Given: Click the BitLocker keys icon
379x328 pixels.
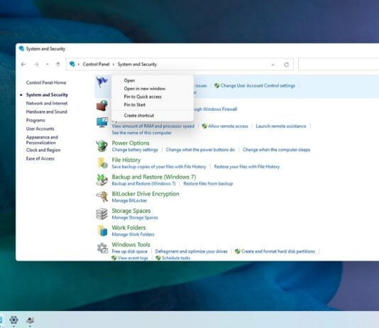Looking at the screenshot, I should click(102, 197).
